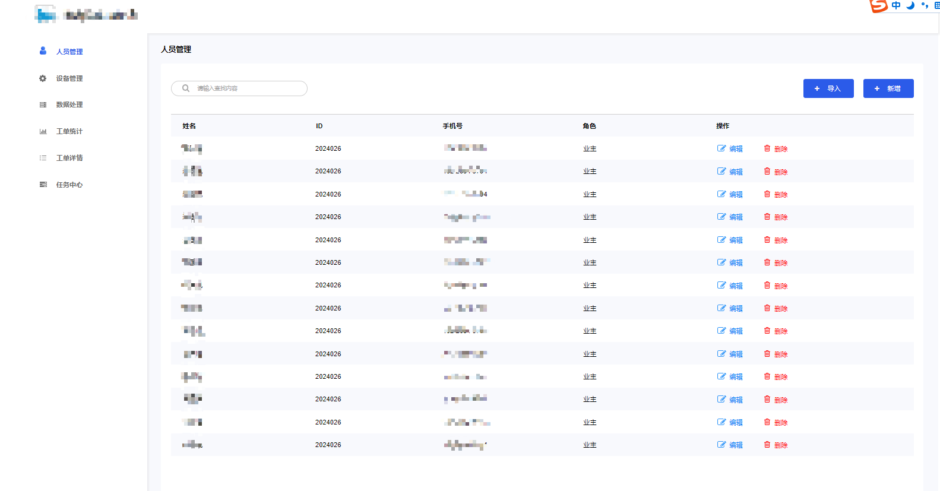This screenshot has width=940, height=491.
Task: Click the 姓名 column header
Action: tap(189, 126)
